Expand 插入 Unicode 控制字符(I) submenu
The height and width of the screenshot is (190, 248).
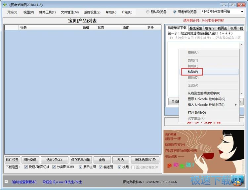pyautogui.click(x=209, y=105)
